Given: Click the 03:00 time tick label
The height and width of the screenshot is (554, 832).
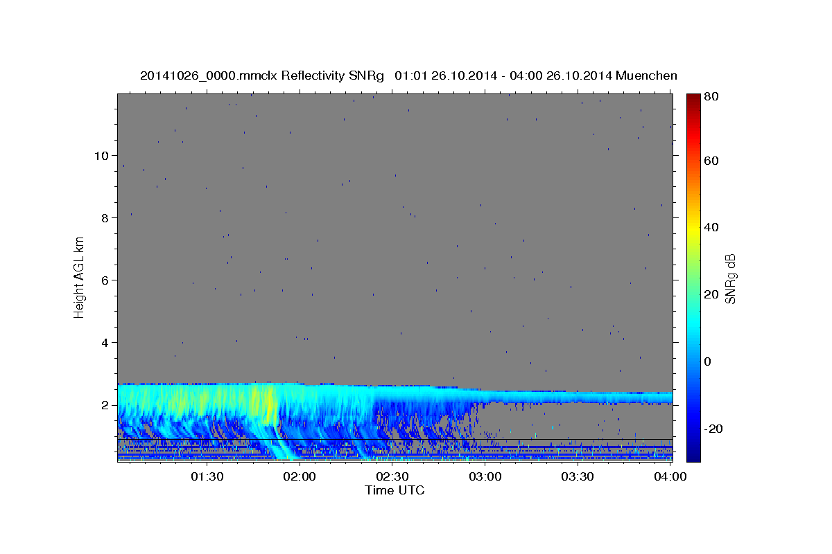Looking at the screenshot, I should [x=485, y=476].
